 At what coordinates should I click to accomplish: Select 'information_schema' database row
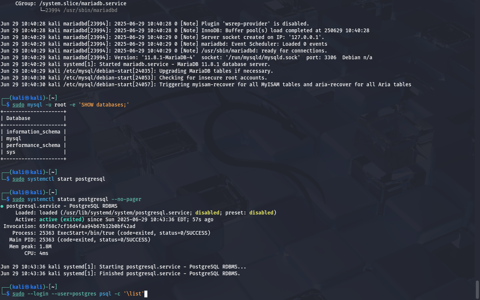[33, 132]
